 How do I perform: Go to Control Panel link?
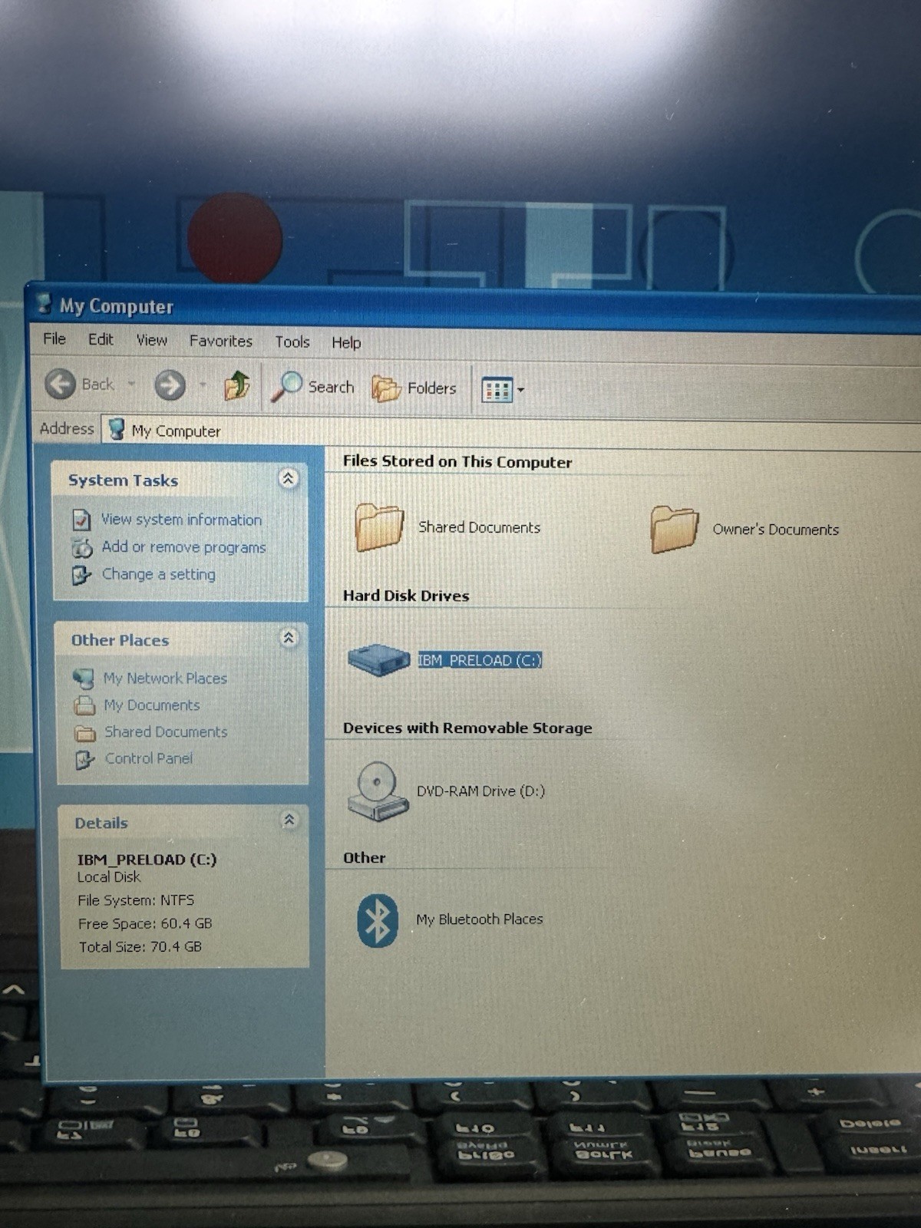(149, 758)
